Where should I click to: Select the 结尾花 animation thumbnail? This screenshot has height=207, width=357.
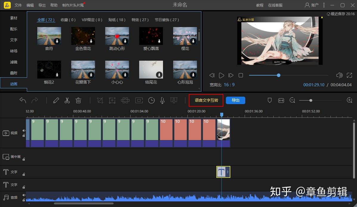151,70
